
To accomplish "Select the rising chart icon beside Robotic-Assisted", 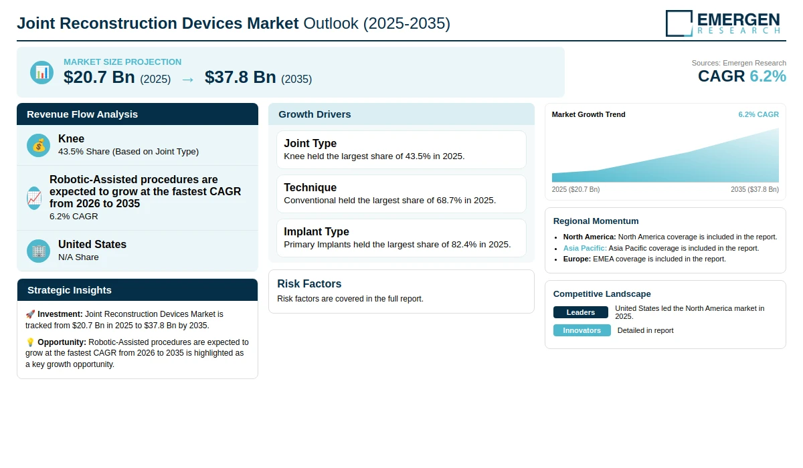I will pyautogui.click(x=34, y=198).
